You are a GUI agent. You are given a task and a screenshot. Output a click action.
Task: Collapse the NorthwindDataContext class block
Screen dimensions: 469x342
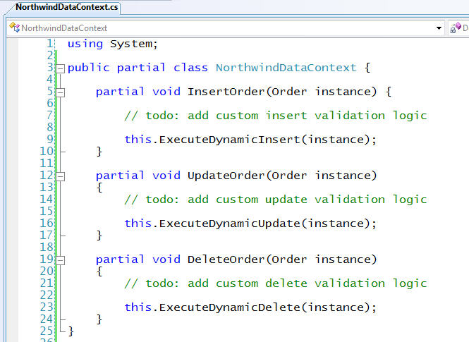pyautogui.click(x=60, y=69)
